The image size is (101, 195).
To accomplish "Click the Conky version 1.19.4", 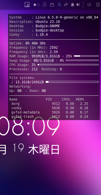I will tap(42, 35).
